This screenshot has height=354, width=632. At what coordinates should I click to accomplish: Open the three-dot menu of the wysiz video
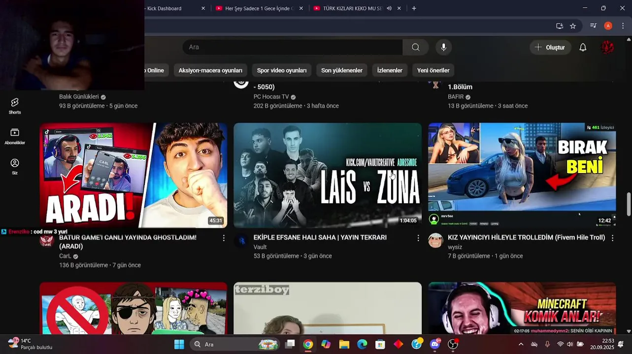pos(612,238)
